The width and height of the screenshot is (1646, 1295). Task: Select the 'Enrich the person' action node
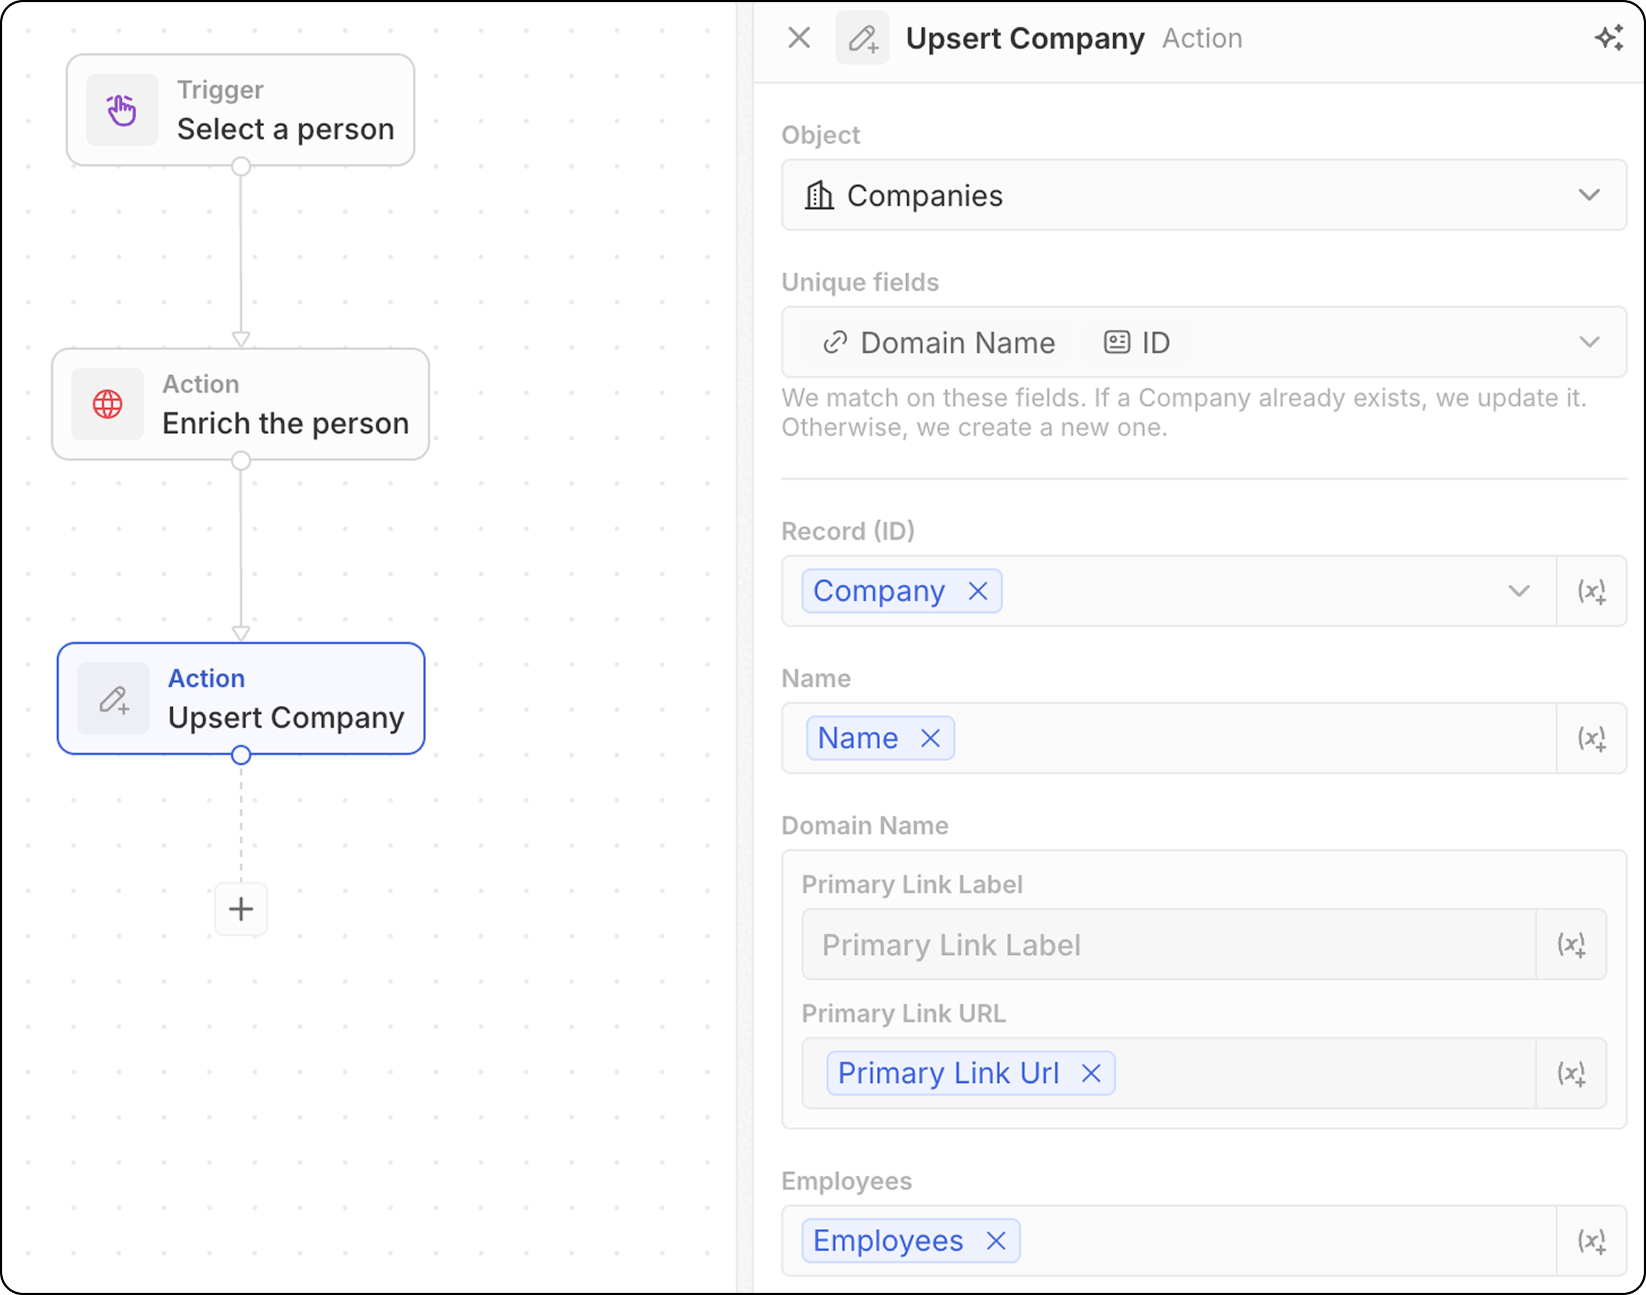[x=241, y=404]
